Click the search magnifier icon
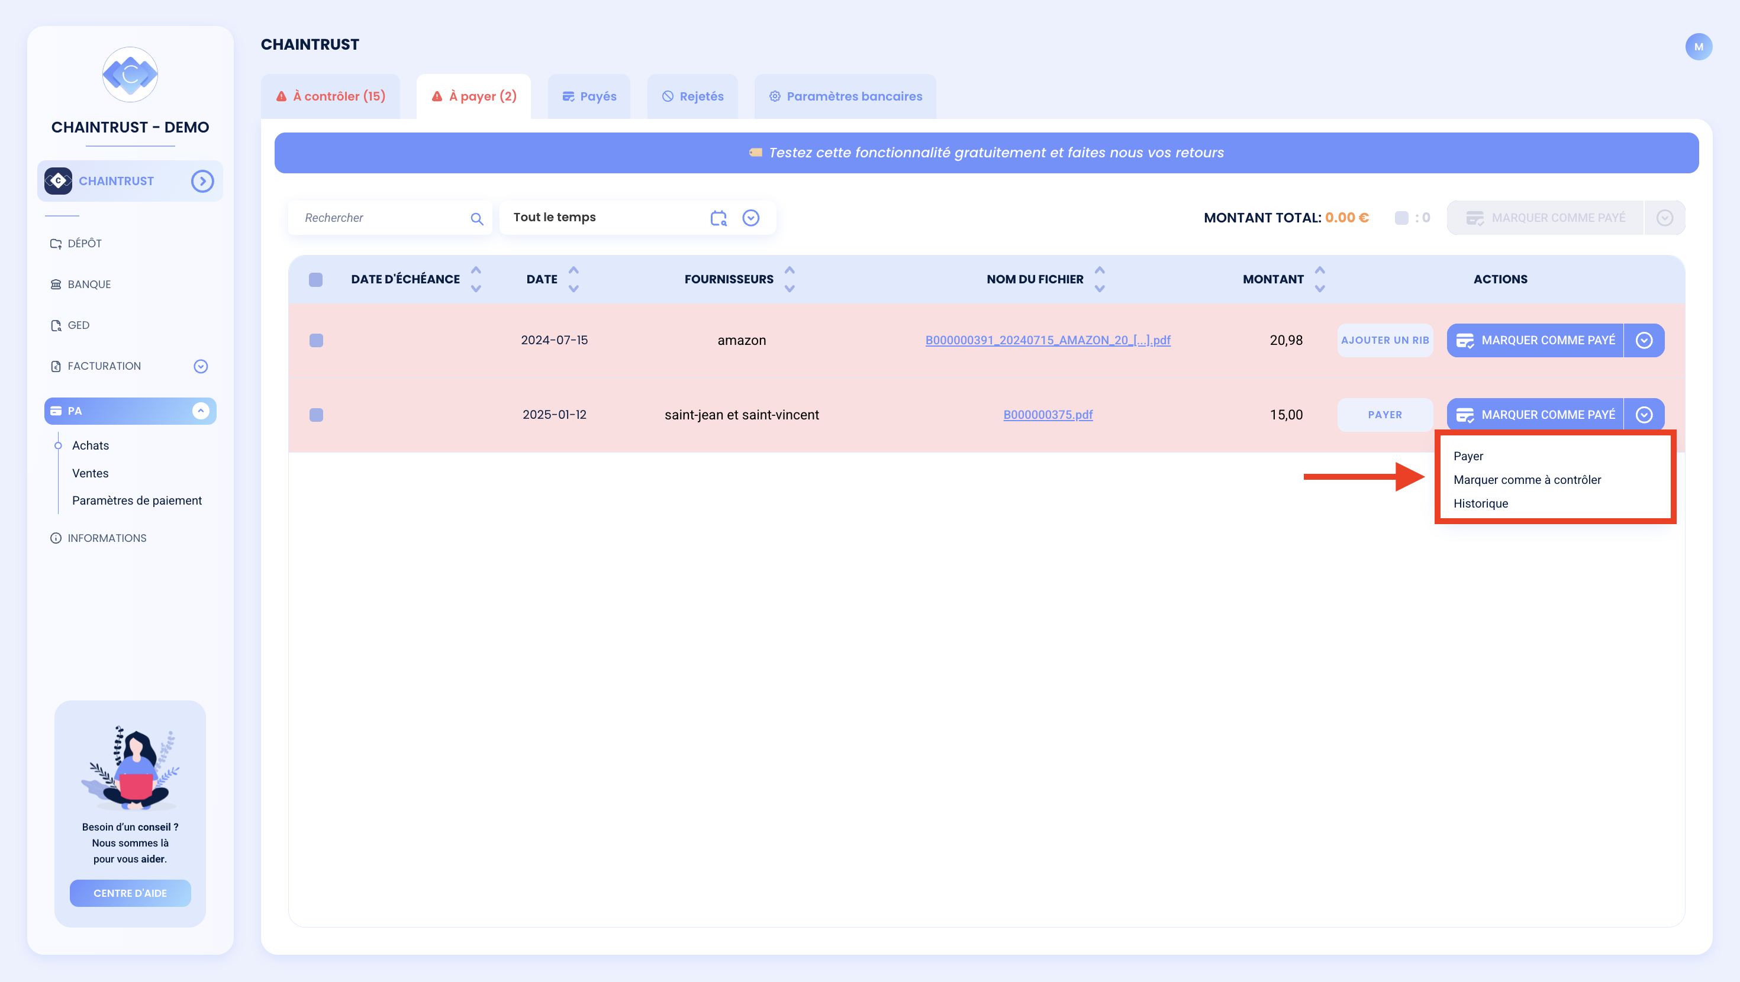Viewport: 1740px width, 982px height. (477, 218)
